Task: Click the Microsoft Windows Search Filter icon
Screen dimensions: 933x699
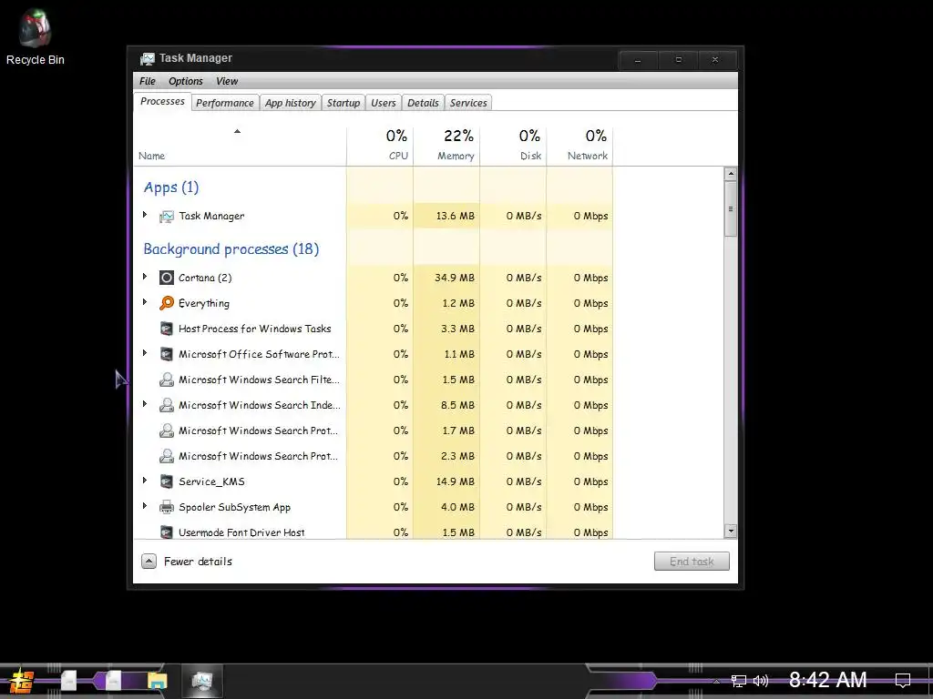Action: click(x=167, y=380)
